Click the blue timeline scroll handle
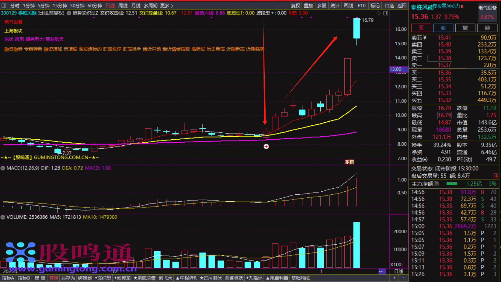 click(x=381, y=271)
